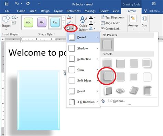Image resolution: width=163 pixels, height=136 pixels.
Task: Open the Layout tab
Action: pyautogui.click(x=58, y=11)
